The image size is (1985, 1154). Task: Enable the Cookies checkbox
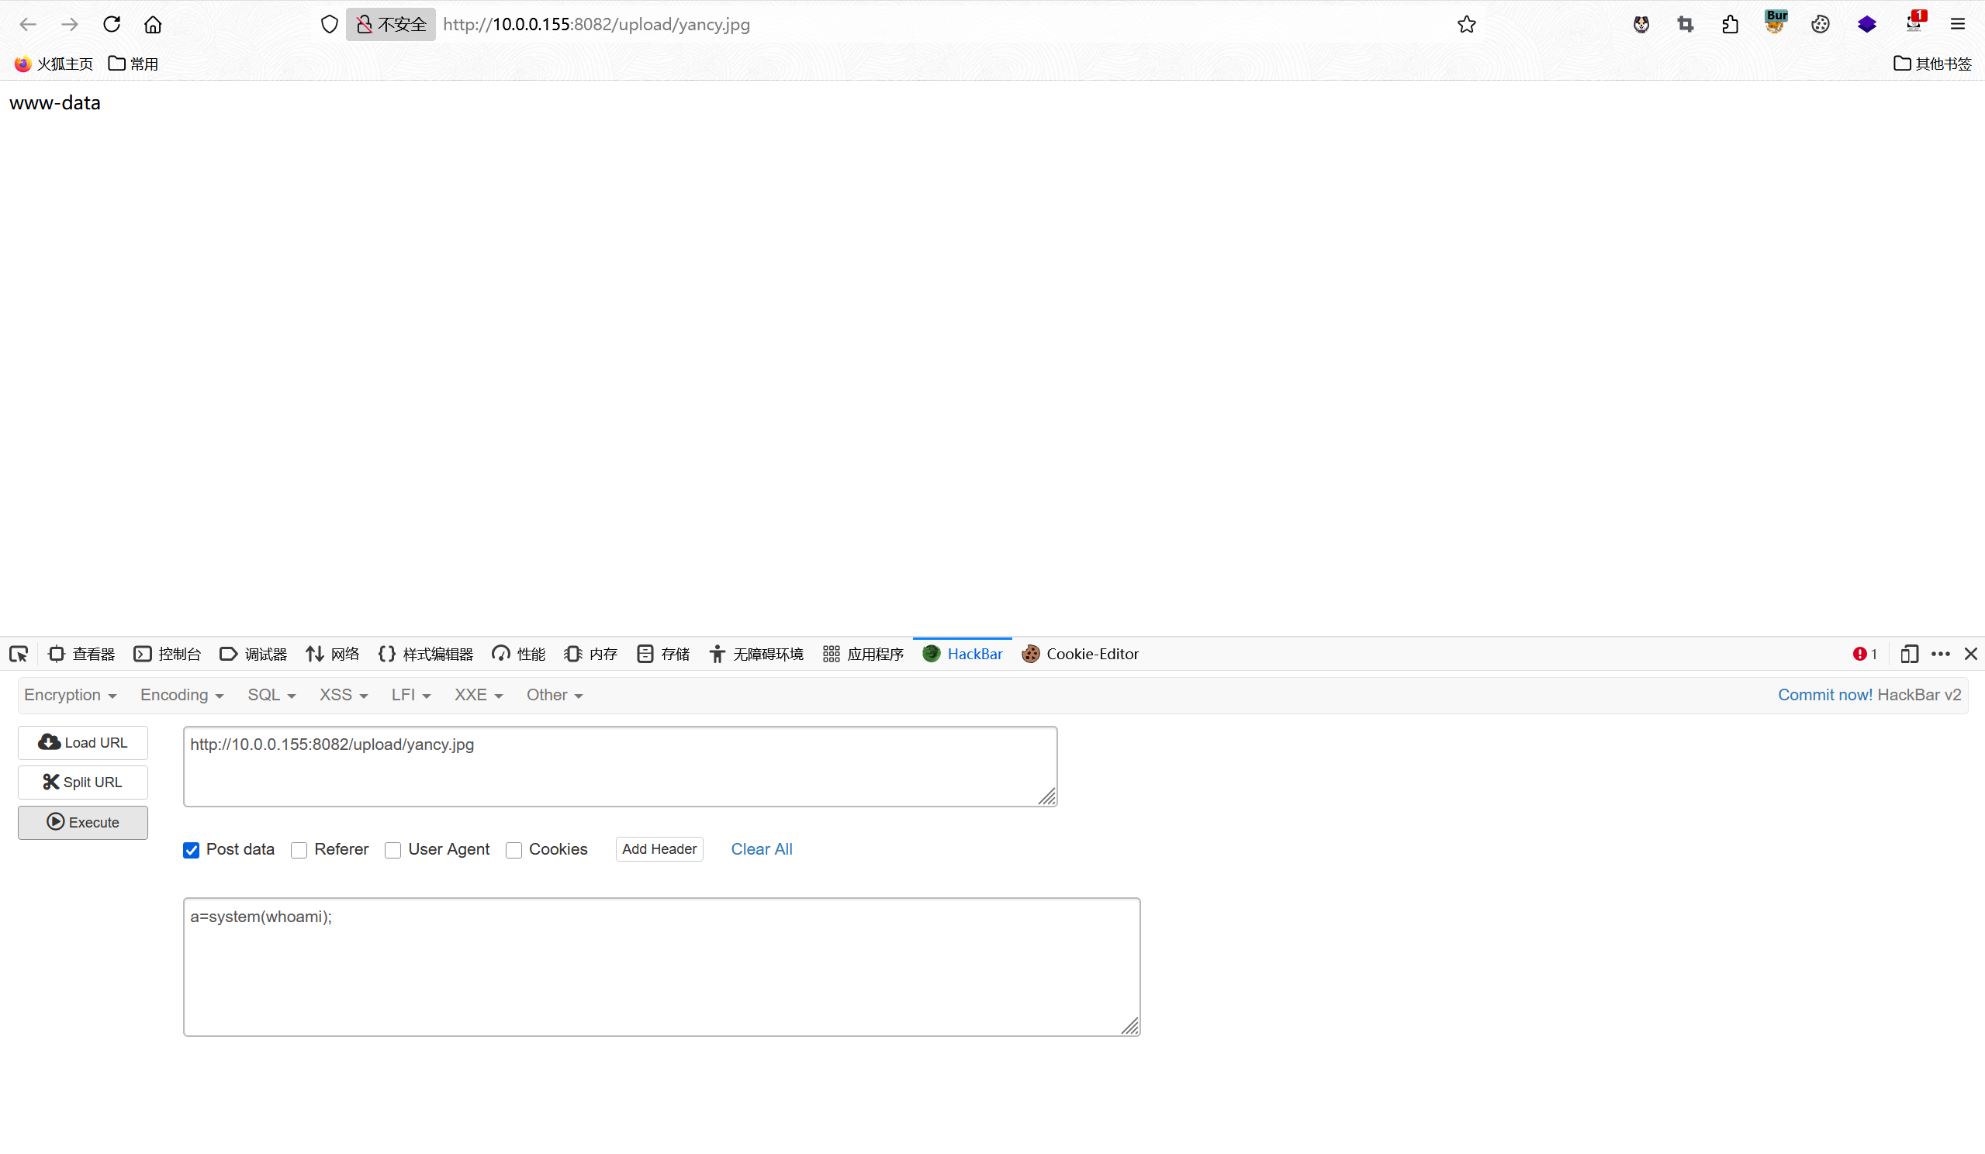(514, 850)
